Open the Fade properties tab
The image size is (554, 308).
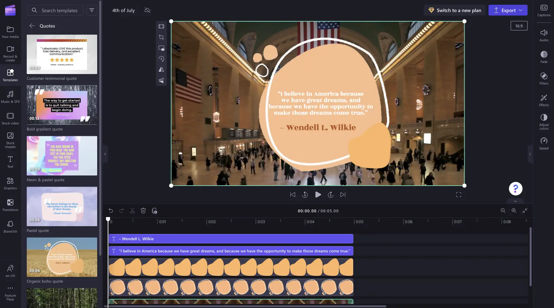click(x=544, y=57)
